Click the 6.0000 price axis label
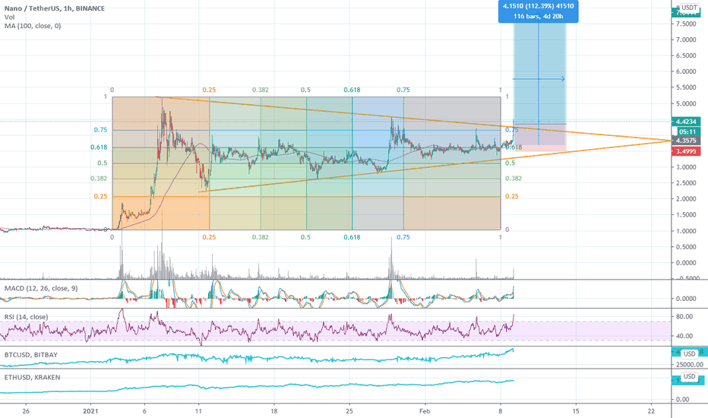The width and height of the screenshot is (708, 418). (686, 71)
